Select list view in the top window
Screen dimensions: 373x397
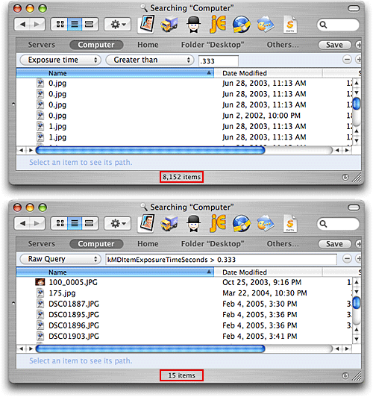75,25
